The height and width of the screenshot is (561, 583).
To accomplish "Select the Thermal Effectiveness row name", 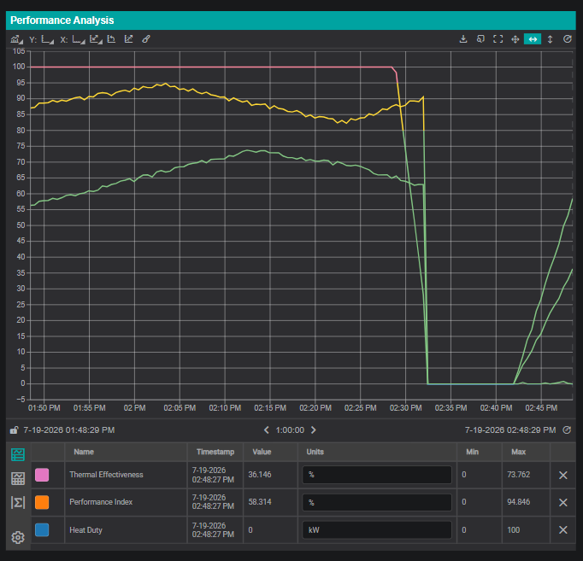I will click(x=106, y=475).
